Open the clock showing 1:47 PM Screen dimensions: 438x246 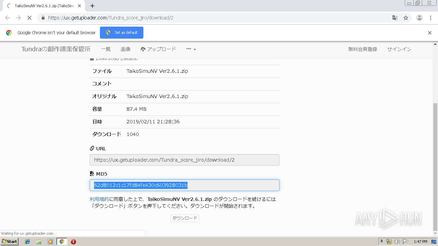pyautogui.click(x=420, y=242)
